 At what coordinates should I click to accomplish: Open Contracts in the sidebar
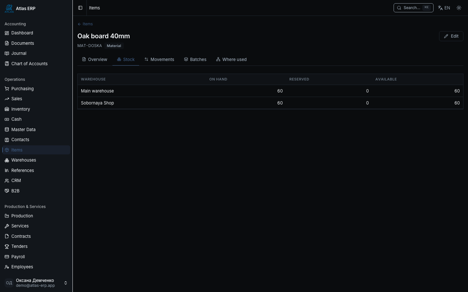pyautogui.click(x=36, y=236)
